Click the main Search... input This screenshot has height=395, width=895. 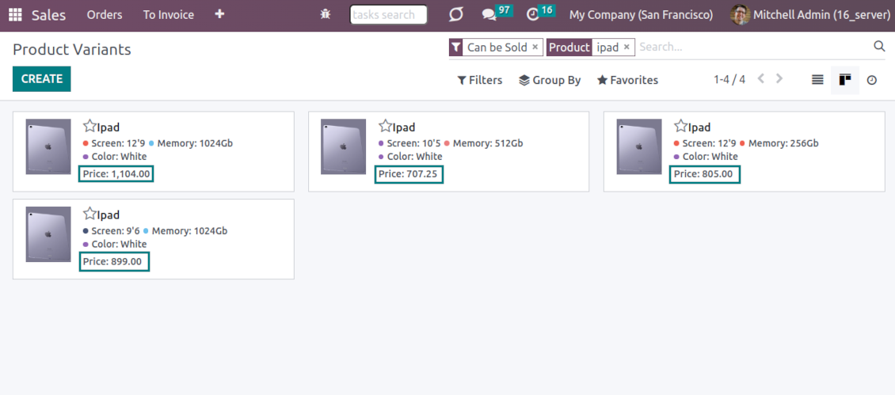753,47
